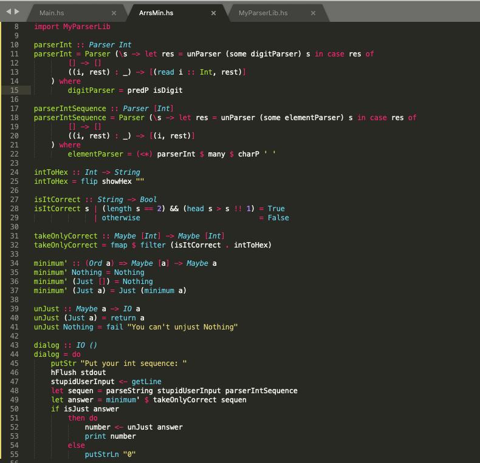
Task: Open the MyParserLib.hs tab
Action: click(263, 13)
